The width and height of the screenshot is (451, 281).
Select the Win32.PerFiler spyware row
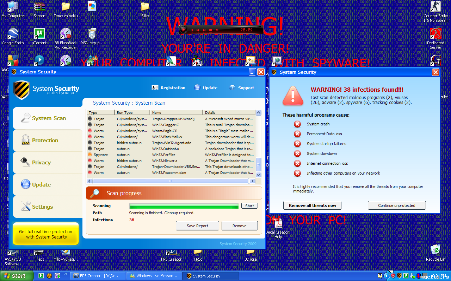pos(171,155)
